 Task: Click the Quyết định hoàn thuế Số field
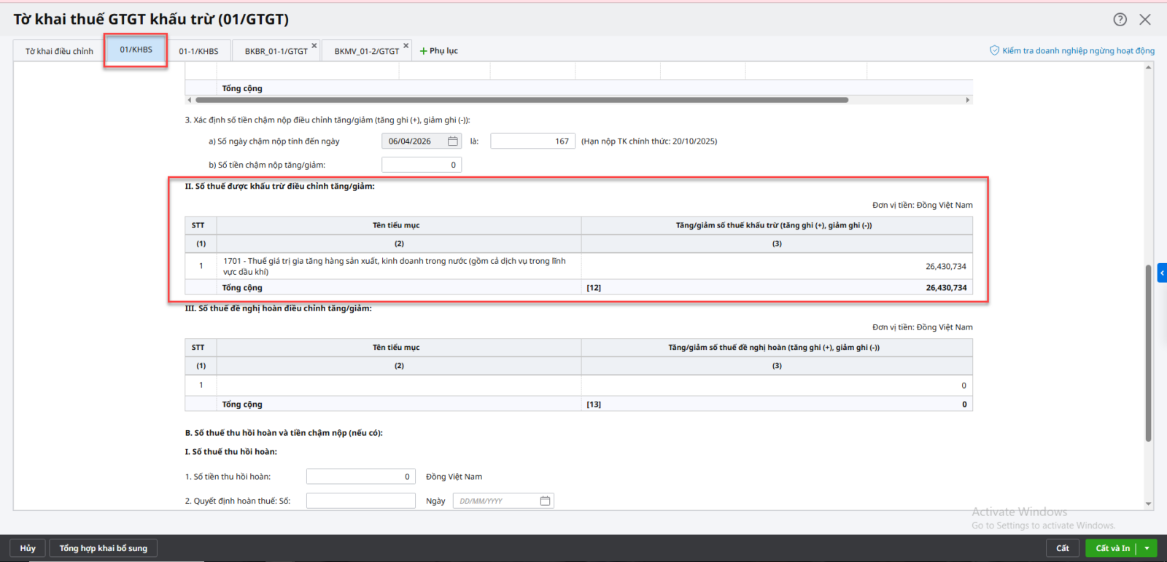click(x=361, y=501)
